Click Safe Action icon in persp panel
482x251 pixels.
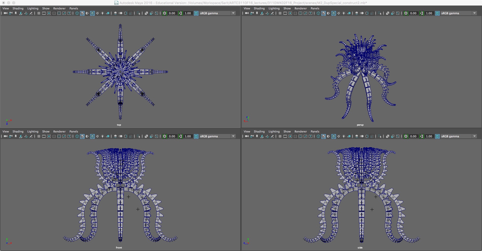305,13
